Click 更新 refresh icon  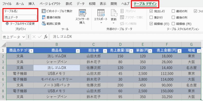click(114, 13)
